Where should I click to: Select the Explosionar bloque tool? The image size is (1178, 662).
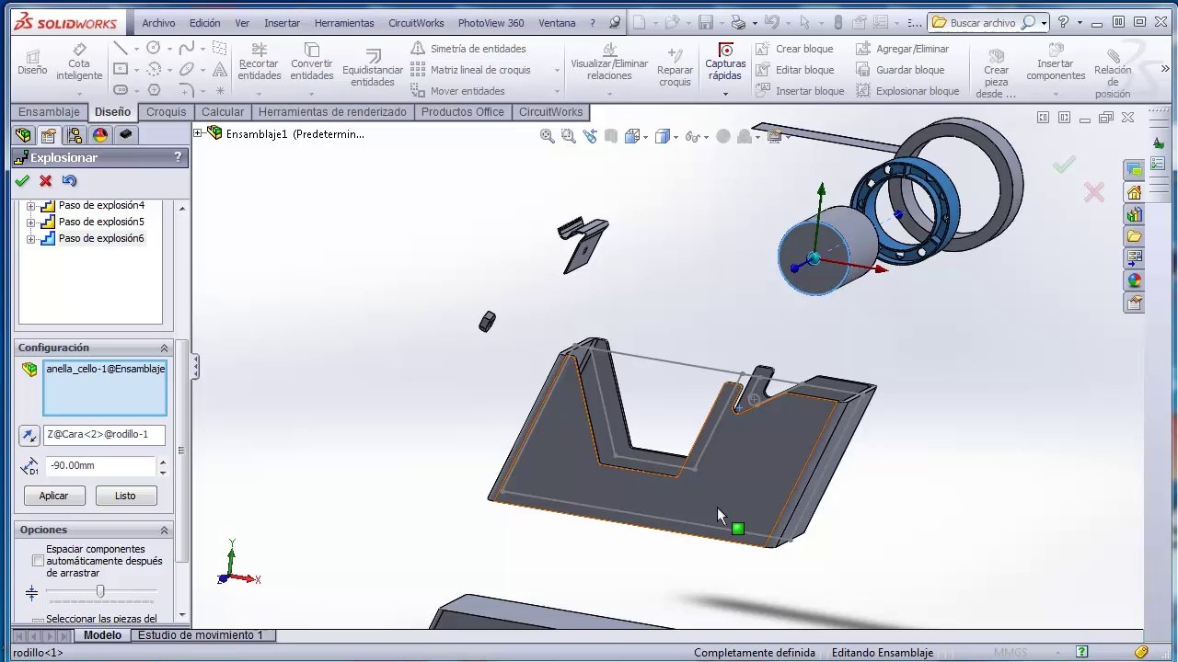tap(907, 91)
